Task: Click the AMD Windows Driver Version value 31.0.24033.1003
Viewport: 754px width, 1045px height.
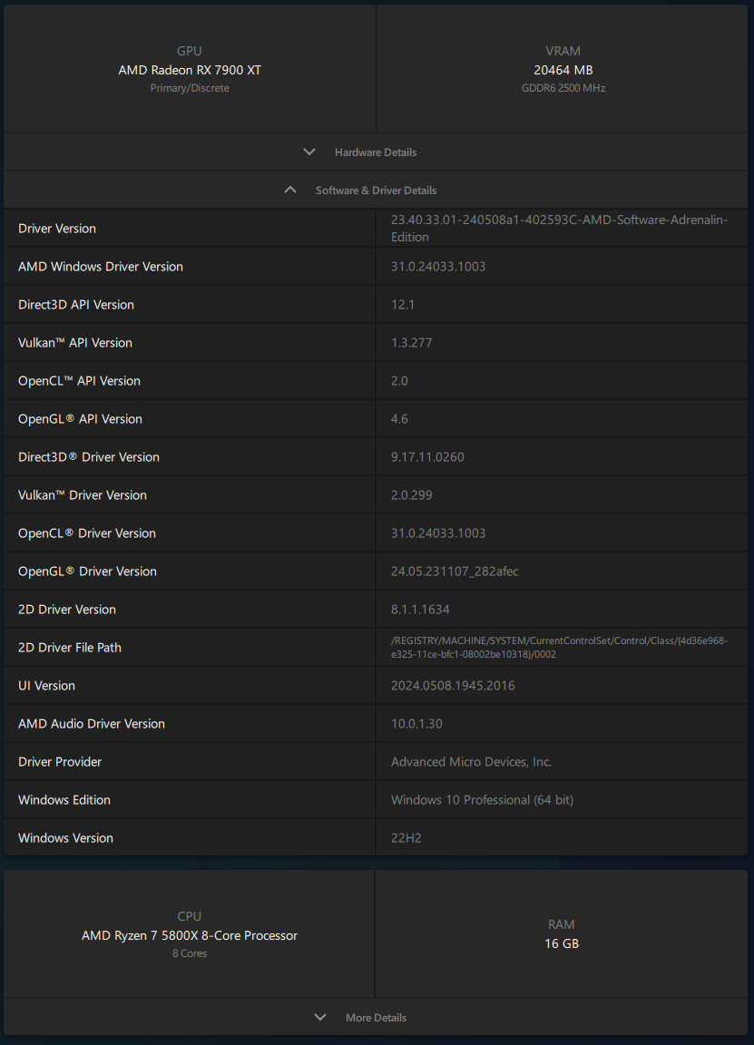Action: [438, 266]
